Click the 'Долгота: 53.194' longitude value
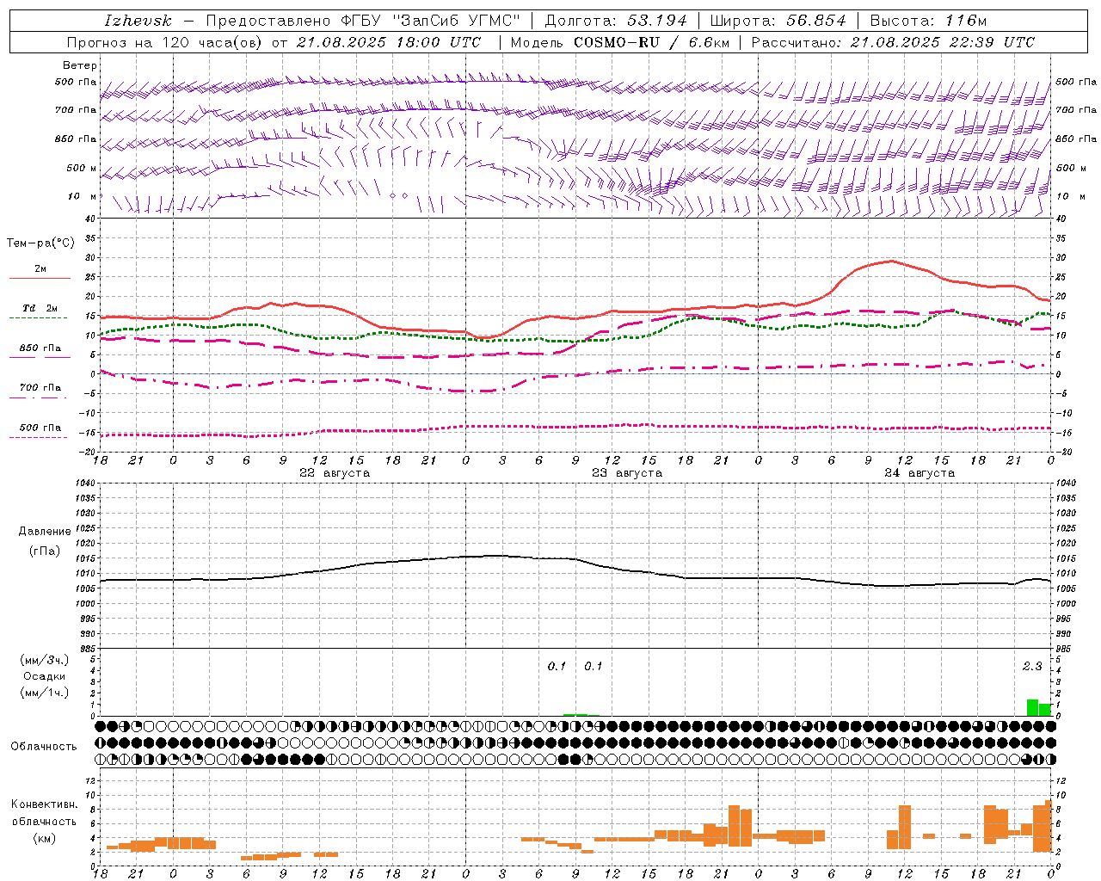The width and height of the screenshot is (1101, 881). click(x=616, y=21)
